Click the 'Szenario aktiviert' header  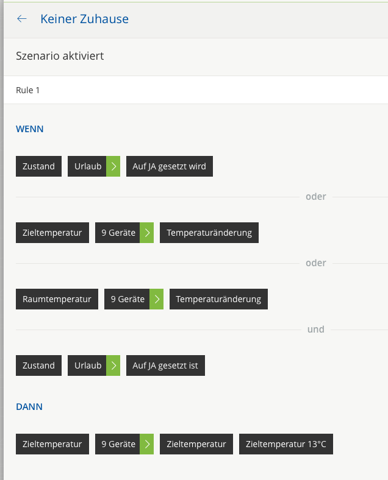[60, 56]
